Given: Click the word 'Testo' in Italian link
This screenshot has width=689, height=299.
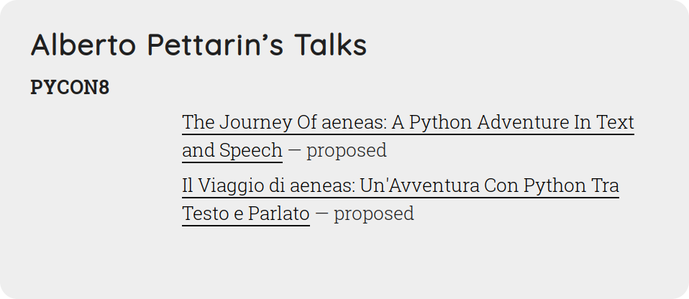Looking at the screenshot, I should 205,213.
